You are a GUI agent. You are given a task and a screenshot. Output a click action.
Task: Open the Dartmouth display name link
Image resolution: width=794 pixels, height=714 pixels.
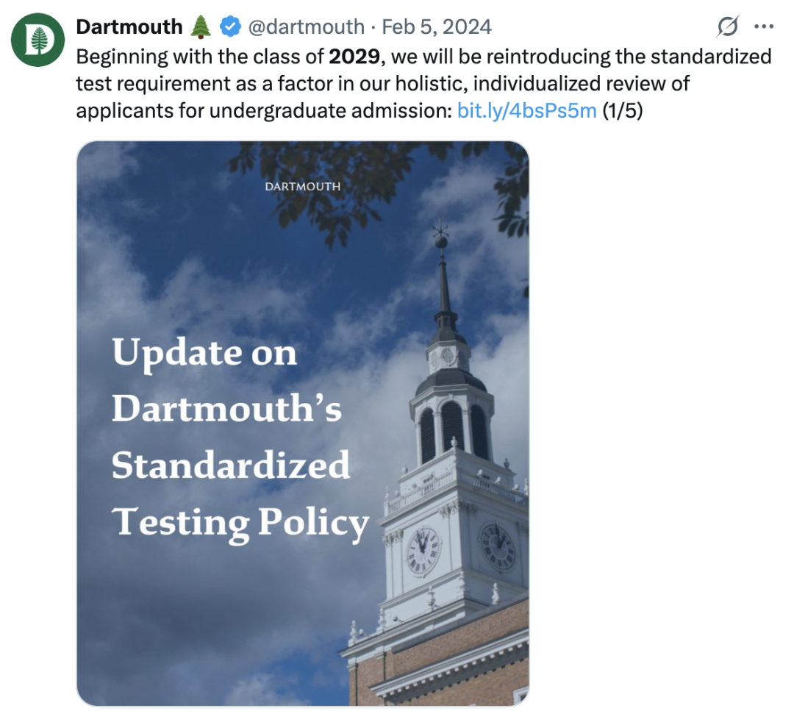pyautogui.click(x=129, y=26)
